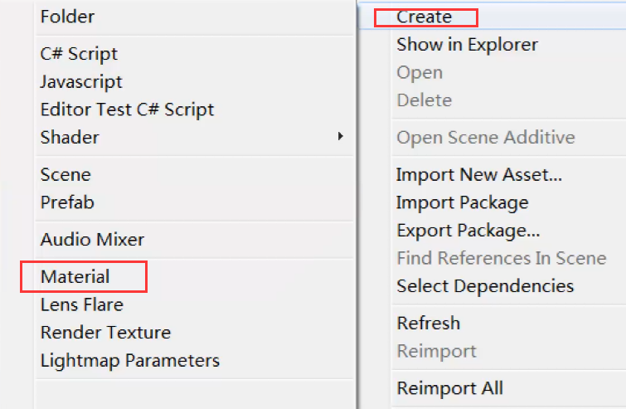Select Audio Mixer option
This screenshot has width=626, height=409.
click(92, 240)
